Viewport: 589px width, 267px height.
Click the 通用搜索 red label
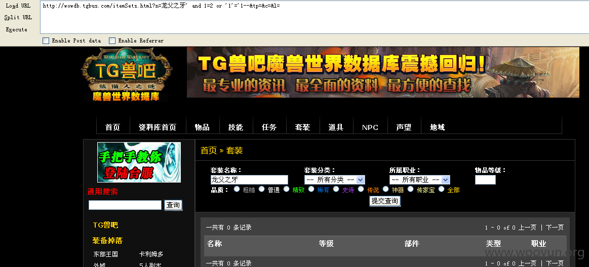tap(102, 192)
